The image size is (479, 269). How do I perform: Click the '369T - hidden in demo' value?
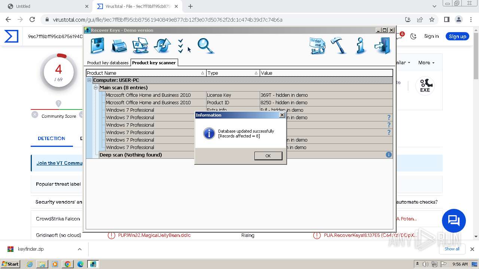point(284,95)
